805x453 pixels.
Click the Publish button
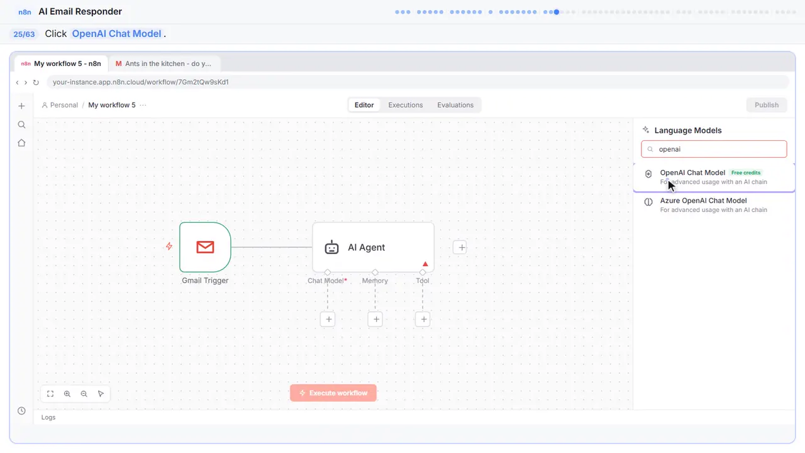point(767,105)
